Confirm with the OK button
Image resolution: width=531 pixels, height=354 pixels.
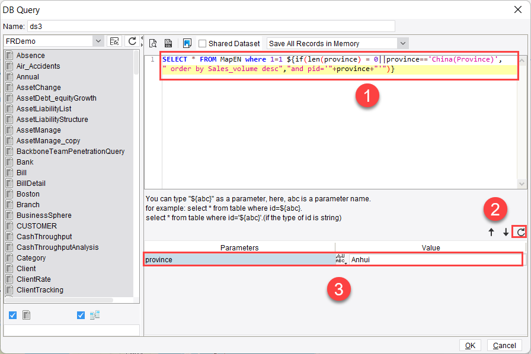[469, 345]
